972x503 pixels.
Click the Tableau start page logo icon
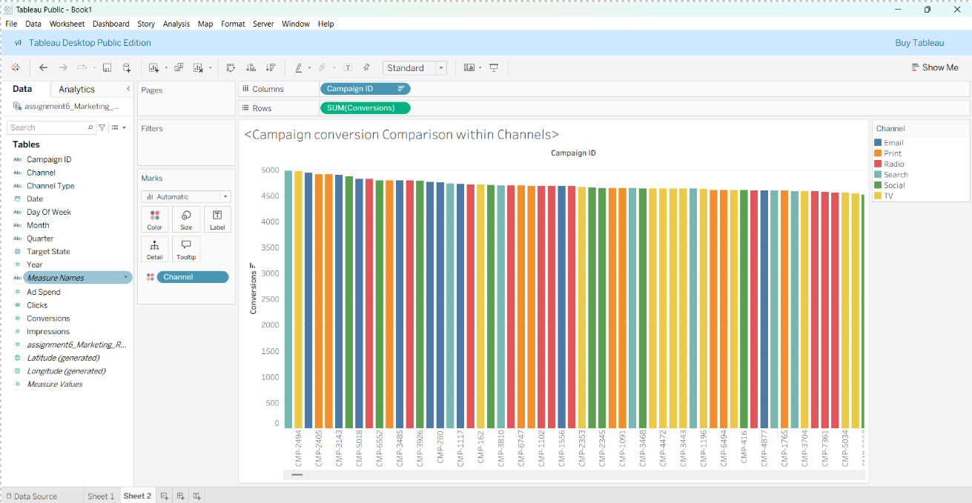point(16,67)
